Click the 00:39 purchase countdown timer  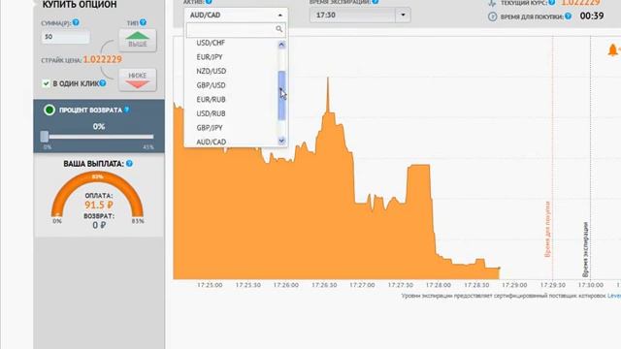pyautogui.click(x=592, y=16)
